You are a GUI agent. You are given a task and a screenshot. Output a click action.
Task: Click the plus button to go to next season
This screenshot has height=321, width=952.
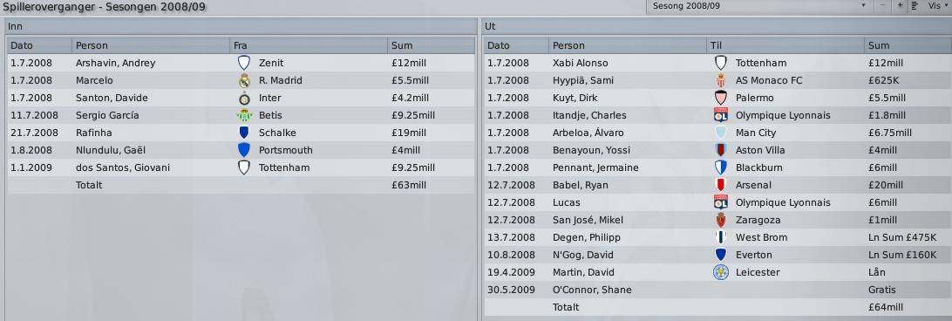pos(900,5)
